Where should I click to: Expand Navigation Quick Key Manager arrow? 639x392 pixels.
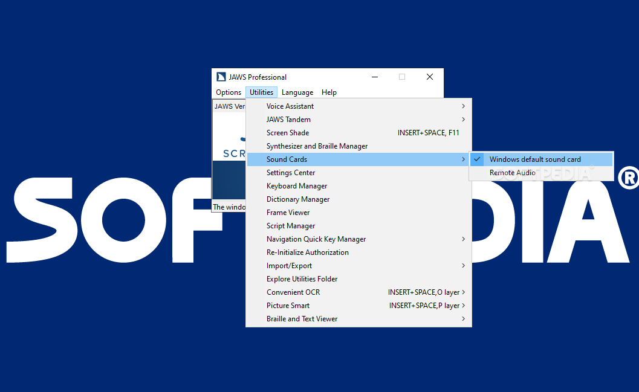463,239
